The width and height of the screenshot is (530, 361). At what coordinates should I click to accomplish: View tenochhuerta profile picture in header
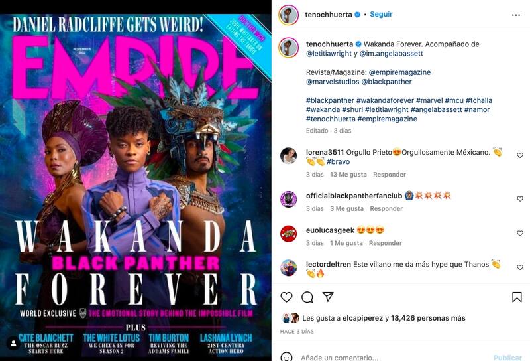coord(289,15)
